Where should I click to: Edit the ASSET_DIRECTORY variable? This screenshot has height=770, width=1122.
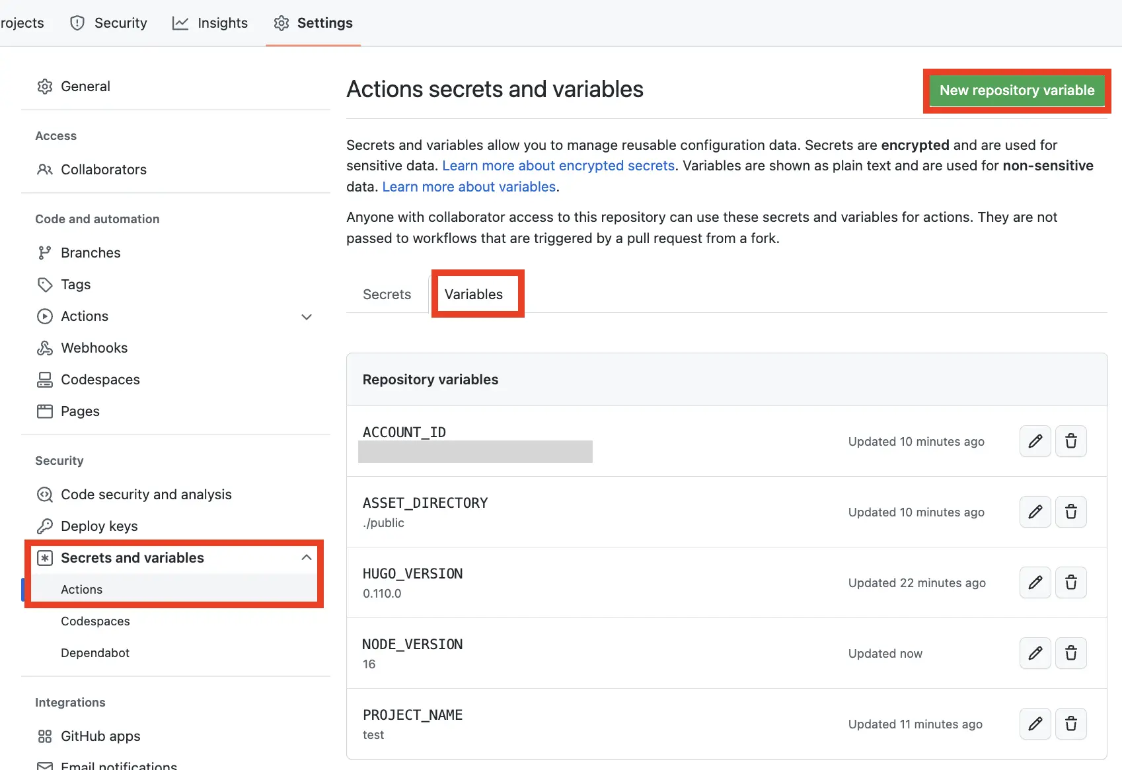(x=1035, y=512)
